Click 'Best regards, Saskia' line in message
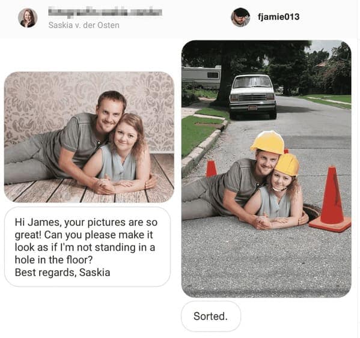The width and height of the screenshot is (360, 338). click(63, 273)
